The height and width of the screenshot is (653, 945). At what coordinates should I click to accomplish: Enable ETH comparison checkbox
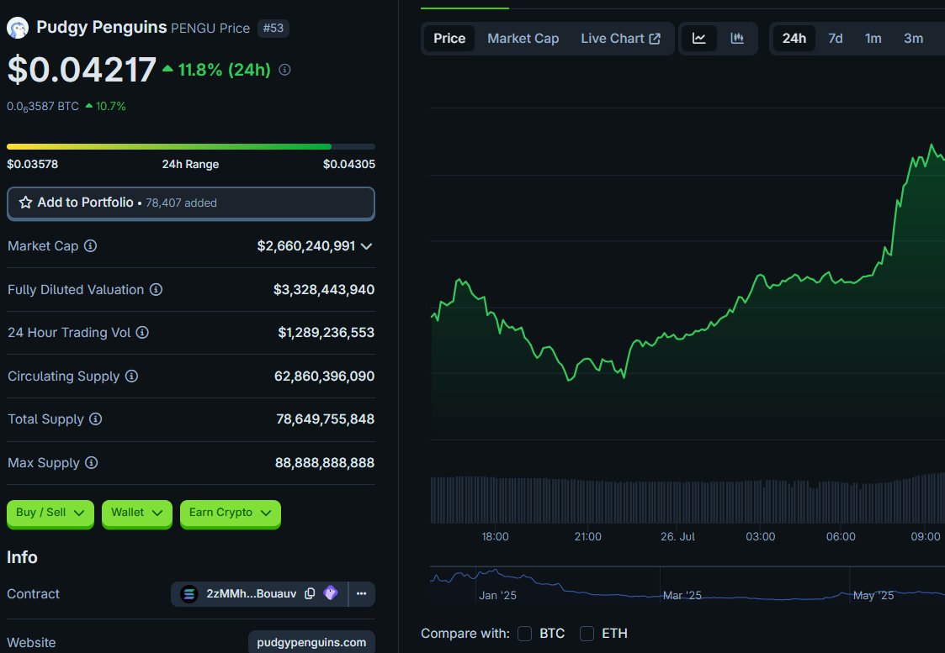(x=587, y=633)
